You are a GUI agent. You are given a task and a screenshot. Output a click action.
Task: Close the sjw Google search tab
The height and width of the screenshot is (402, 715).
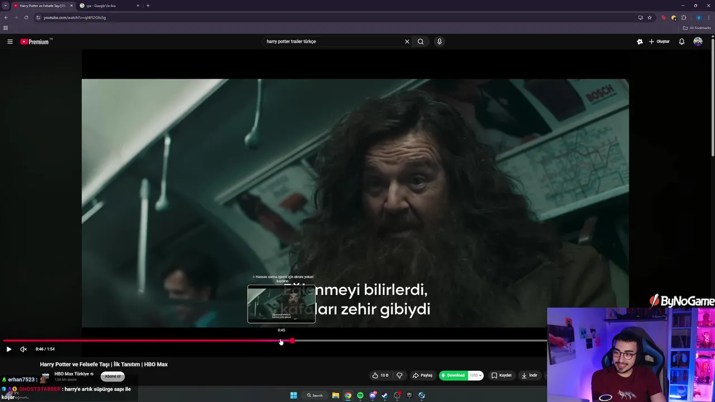click(138, 6)
